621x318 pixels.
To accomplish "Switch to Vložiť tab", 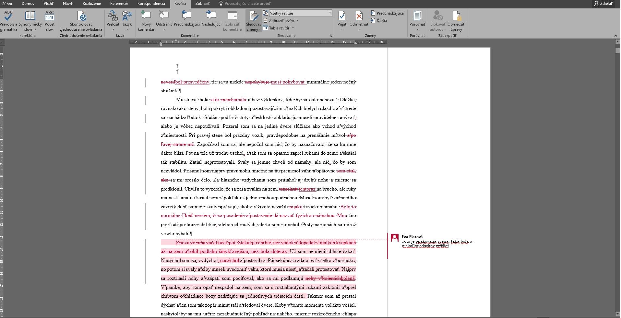I will (49, 4).
